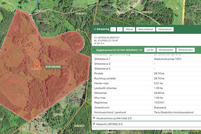
Task: Click the Sihtotstarve 2 row label
Action: 102,64
